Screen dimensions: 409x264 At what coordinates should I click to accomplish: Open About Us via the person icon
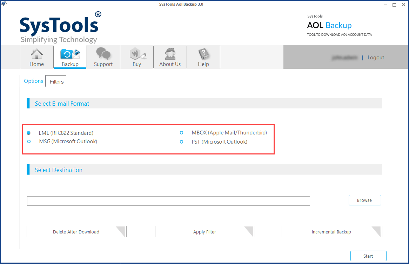click(x=170, y=57)
